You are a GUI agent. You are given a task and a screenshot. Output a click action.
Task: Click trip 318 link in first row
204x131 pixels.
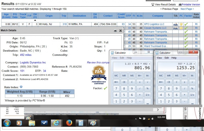pyautogui.click(x=65, y=24)
